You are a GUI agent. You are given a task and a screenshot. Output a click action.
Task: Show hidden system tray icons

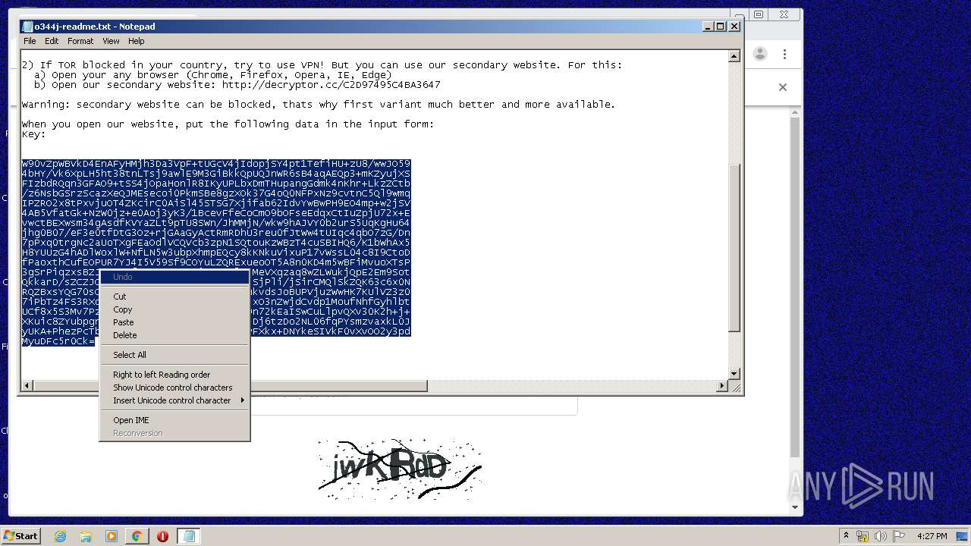pyautogui.click(x=847, y=536)
